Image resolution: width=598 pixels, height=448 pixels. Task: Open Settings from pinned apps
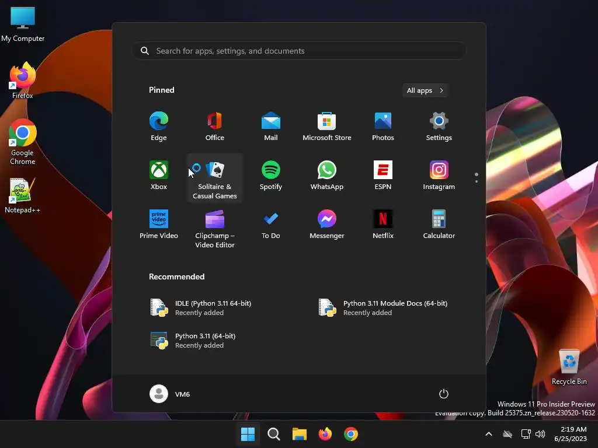(x=439, y=127)
